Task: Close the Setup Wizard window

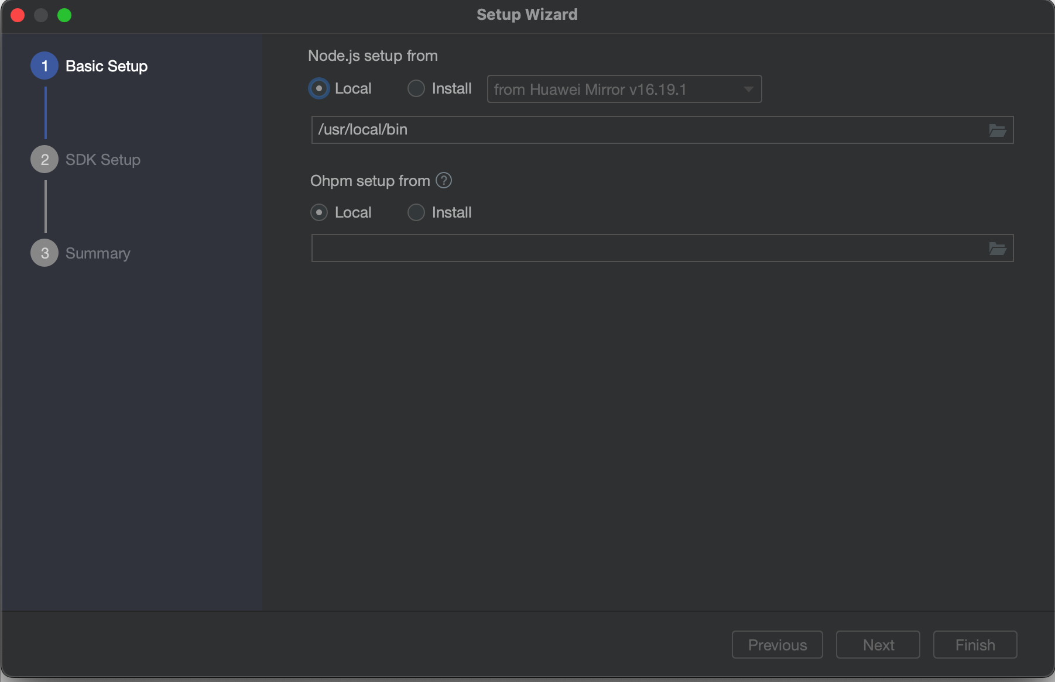Action: (18, 15)
